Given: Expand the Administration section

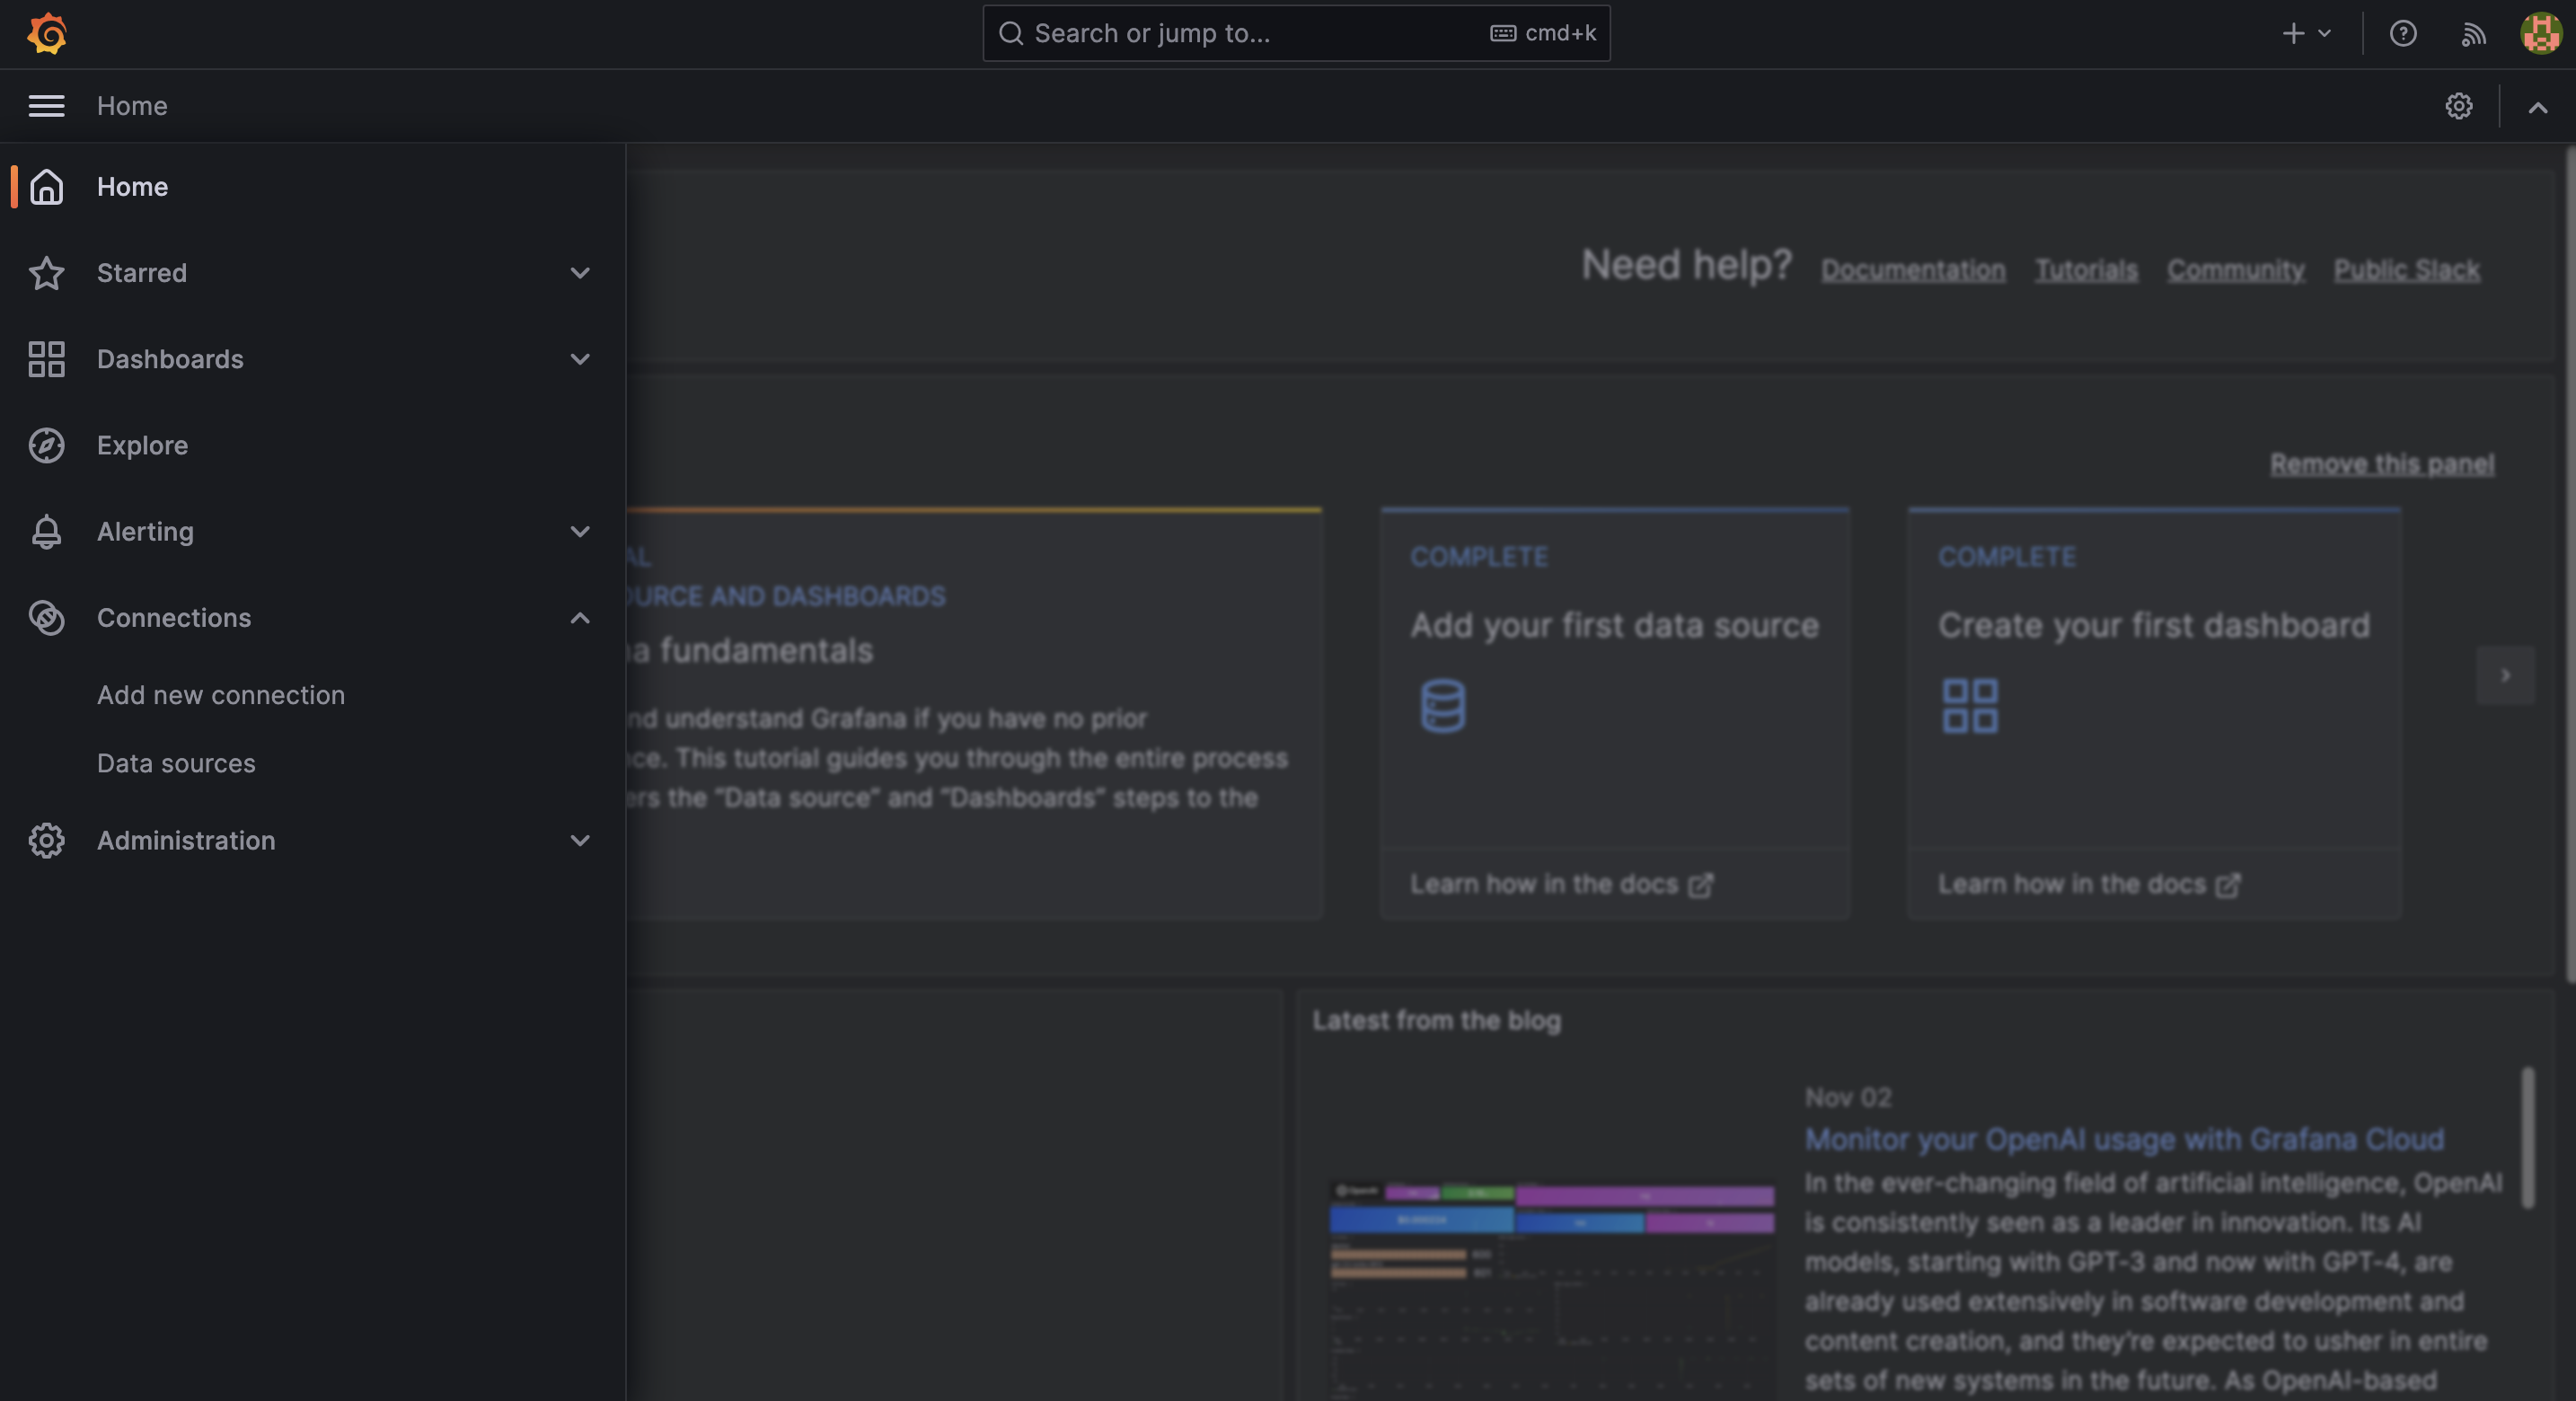Looking at the screenshot, I should pos(580,841).
